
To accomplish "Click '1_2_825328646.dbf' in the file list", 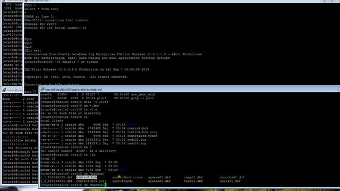I will click(x=56, y=181).
